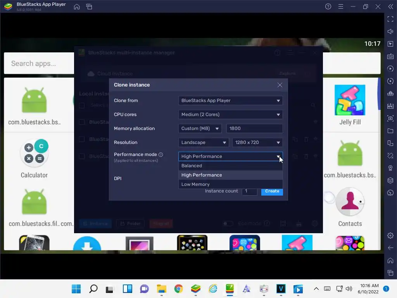Open the CPU cores dropdown
397x298 pixels.
(230, 114)
